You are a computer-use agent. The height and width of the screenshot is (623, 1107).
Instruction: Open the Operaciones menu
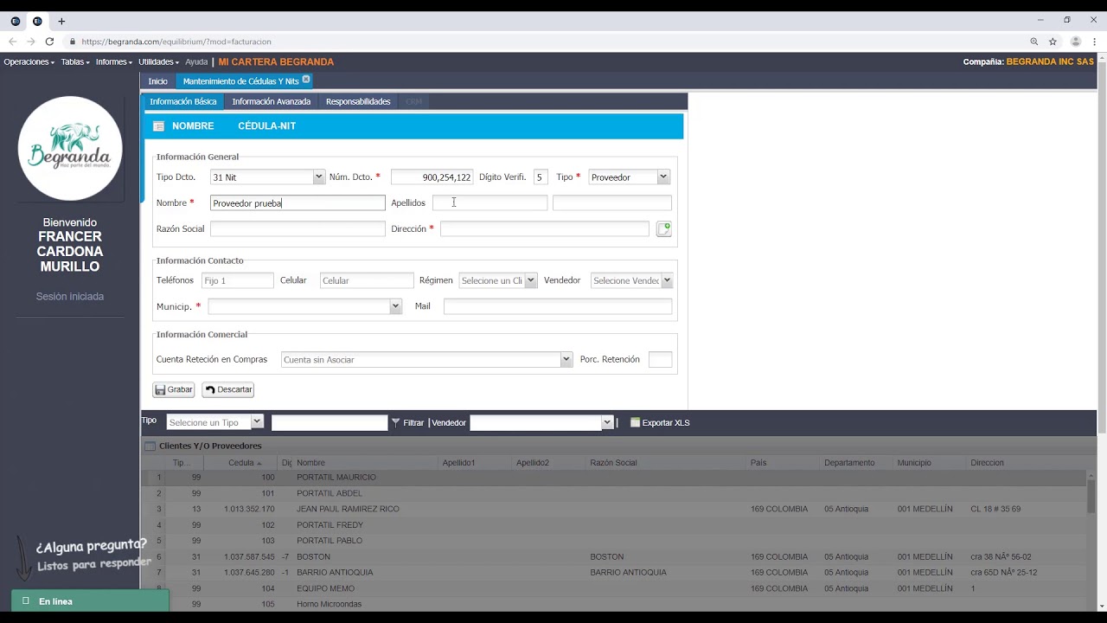[x=29, y=62]
